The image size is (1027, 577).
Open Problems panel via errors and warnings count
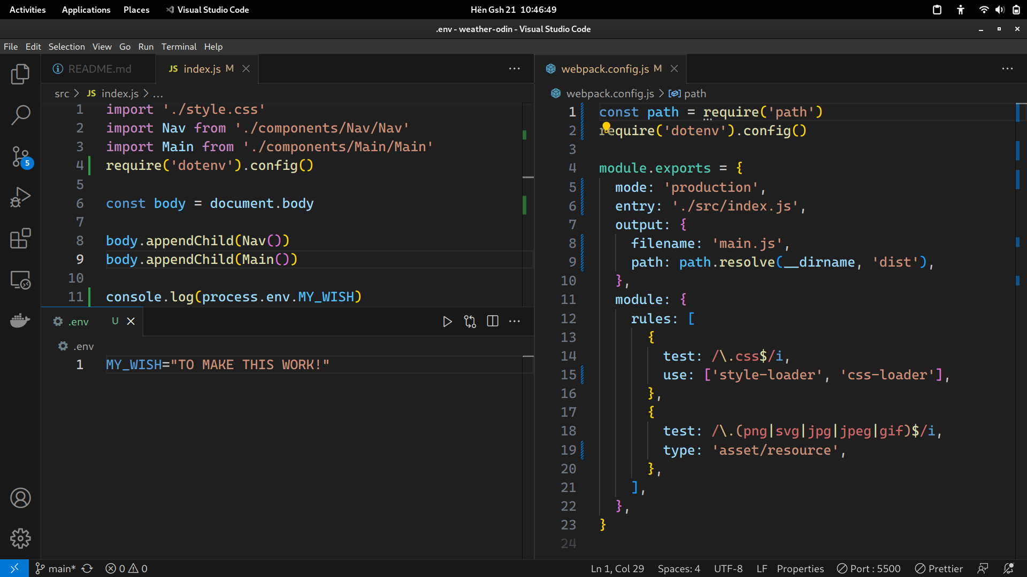[x=126, y=568]
